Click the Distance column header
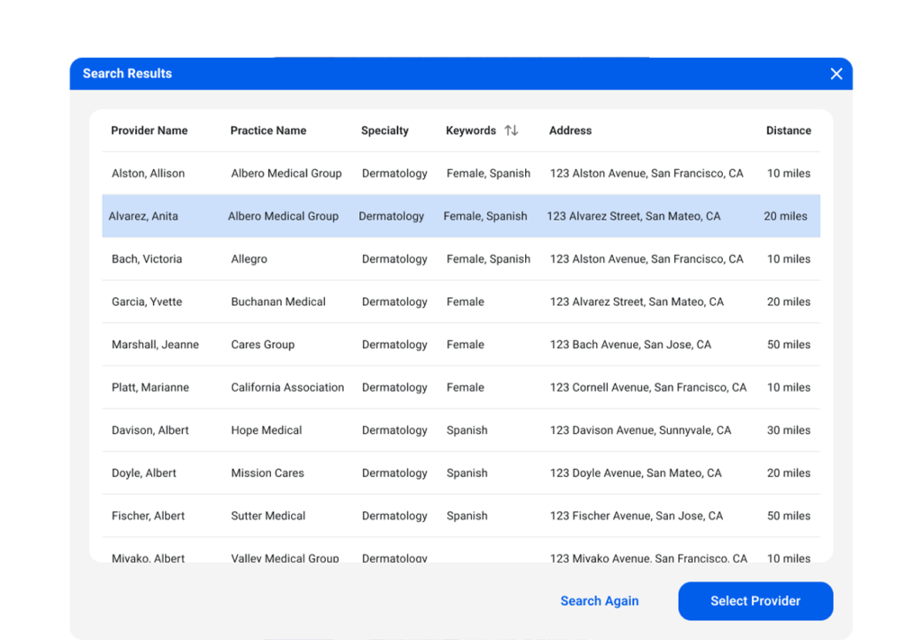The image size is (922, 640). (x=788, y=131)
